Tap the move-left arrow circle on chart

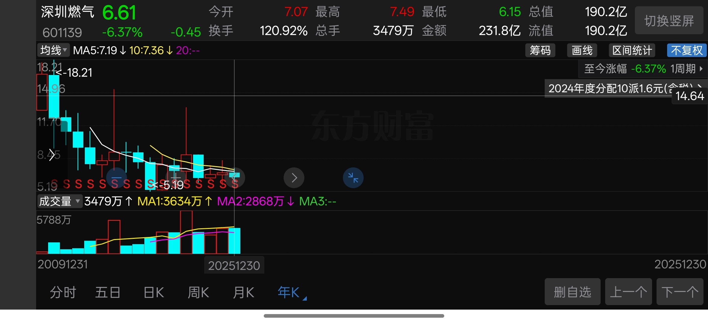coord(235,178)
